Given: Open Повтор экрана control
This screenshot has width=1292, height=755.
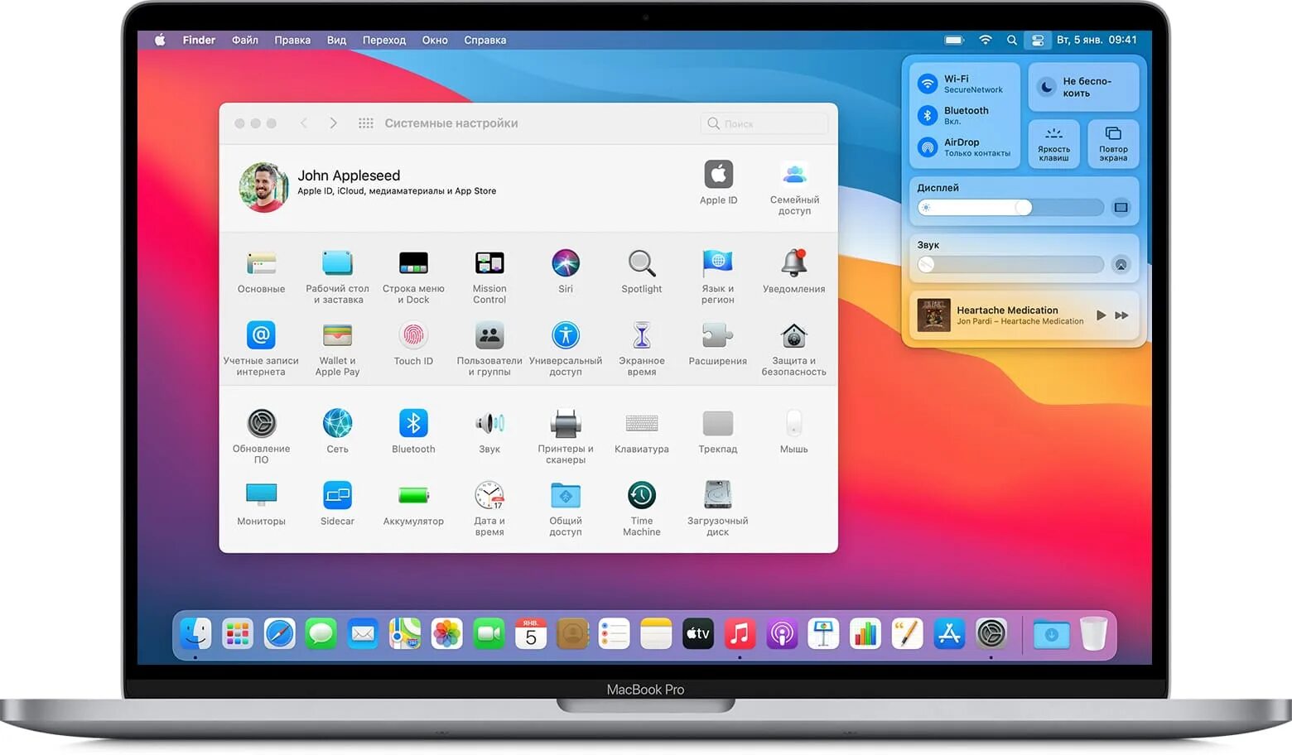Looking at the screenshot, I should tap(1113, 144).
